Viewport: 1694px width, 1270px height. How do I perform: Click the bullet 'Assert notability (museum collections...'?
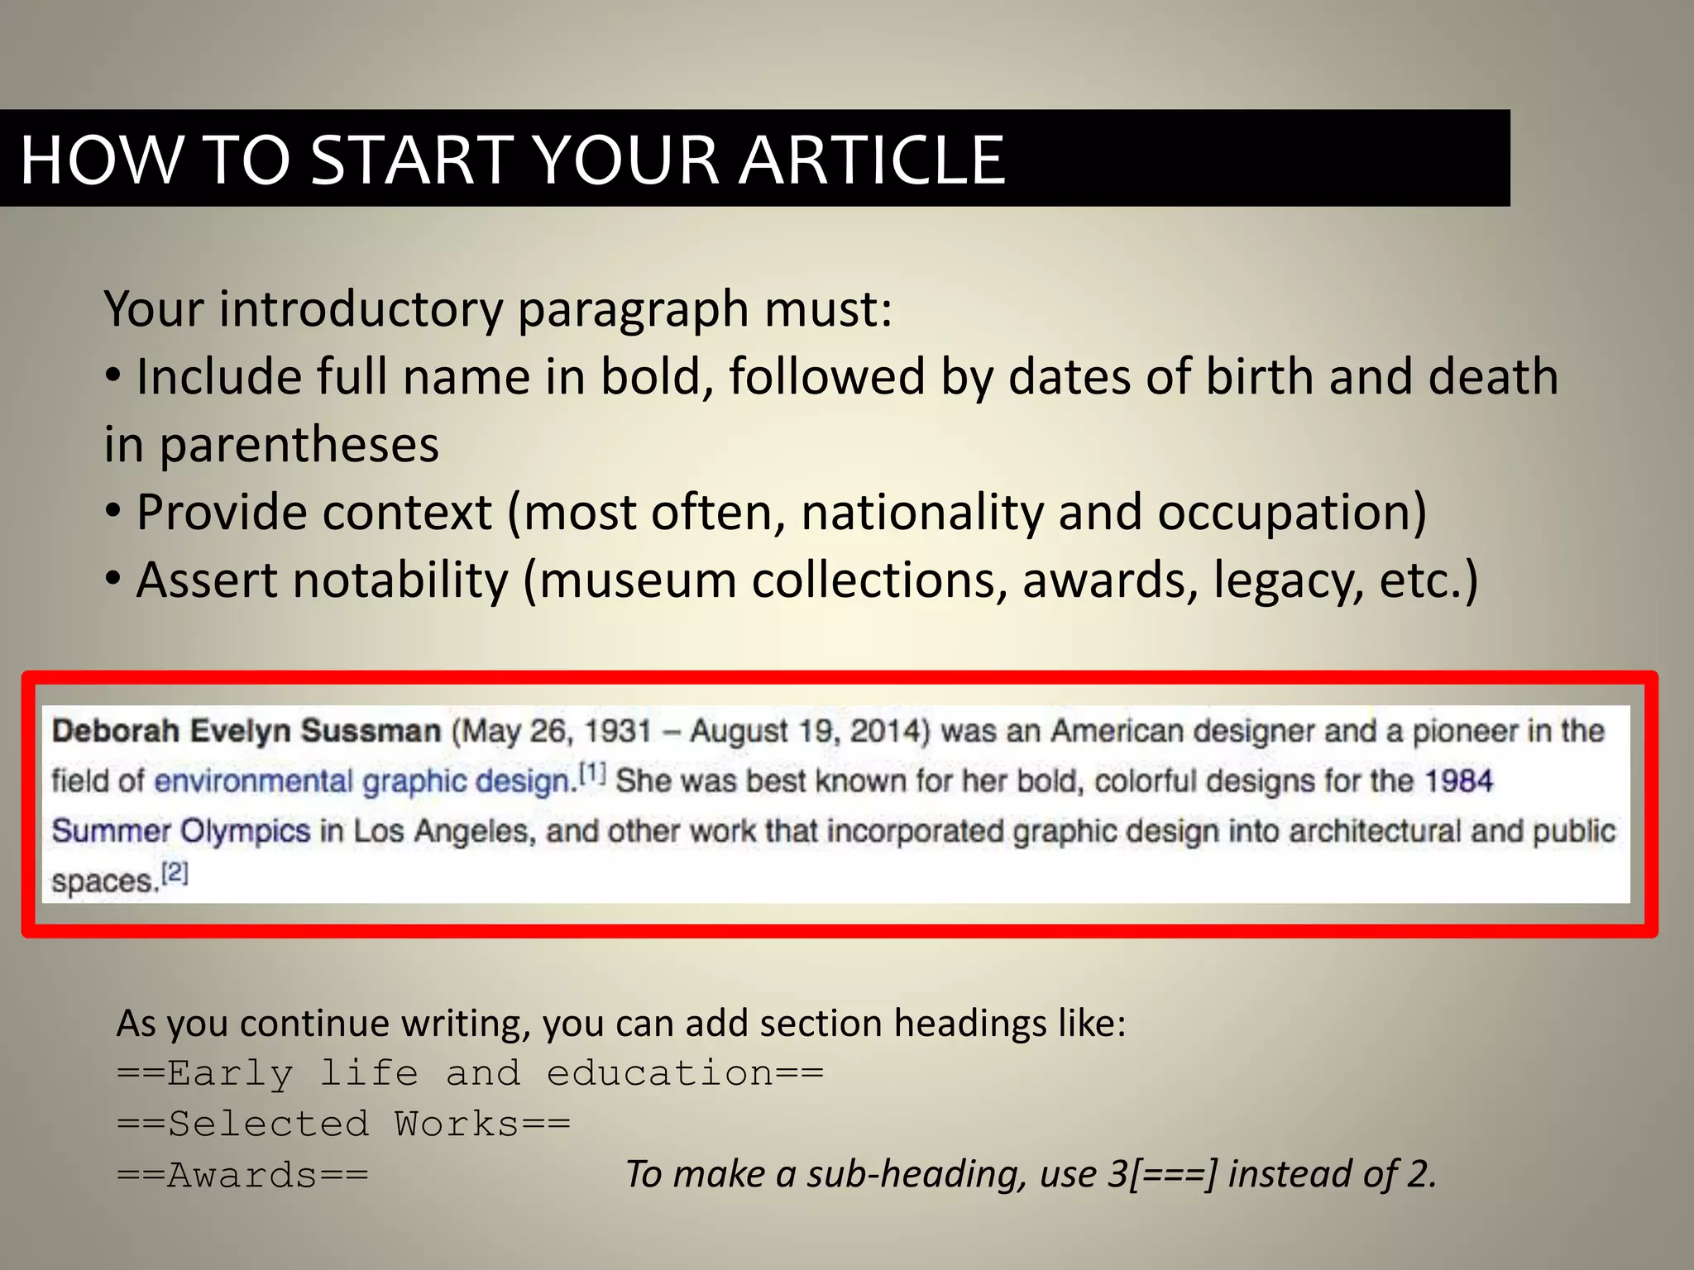point(792,580)
